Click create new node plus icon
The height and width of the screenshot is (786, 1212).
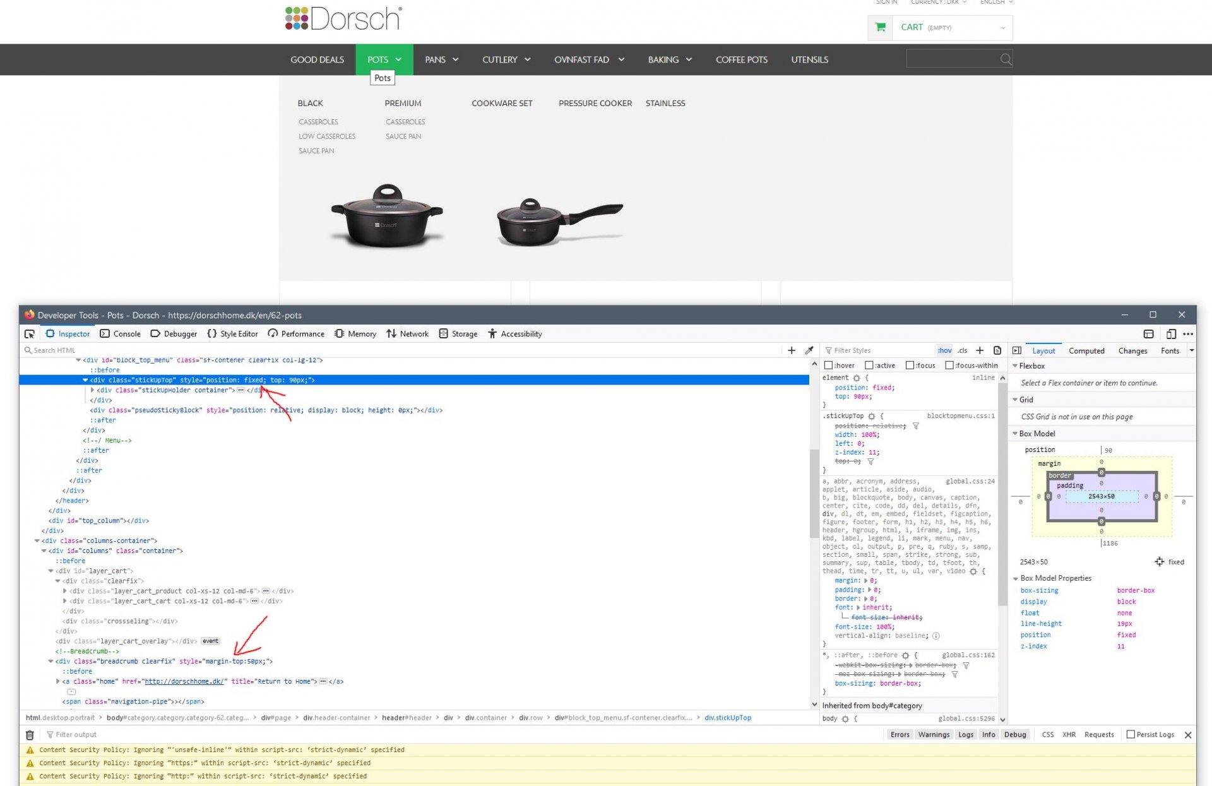pos(792,350)
